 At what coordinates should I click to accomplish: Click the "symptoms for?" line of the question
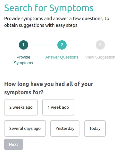pos(24,92)
